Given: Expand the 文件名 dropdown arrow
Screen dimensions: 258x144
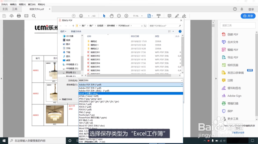Looking at the screenshot, I should coord(182,80).
